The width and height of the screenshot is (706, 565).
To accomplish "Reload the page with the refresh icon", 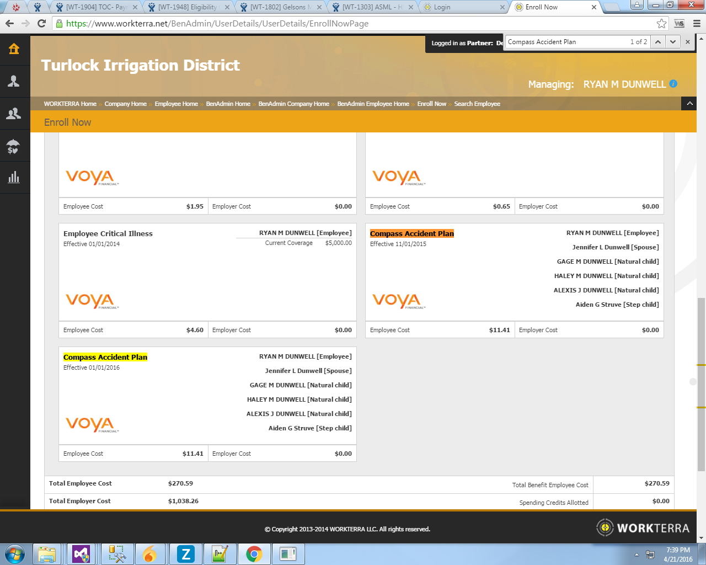I will [x=41, y=23].
